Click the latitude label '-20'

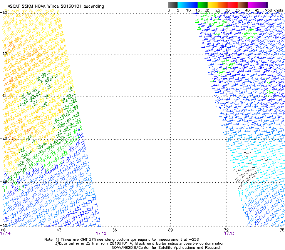tap(4, 13)
